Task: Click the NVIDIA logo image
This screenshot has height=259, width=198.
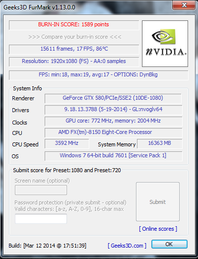Action: point(165,44)
